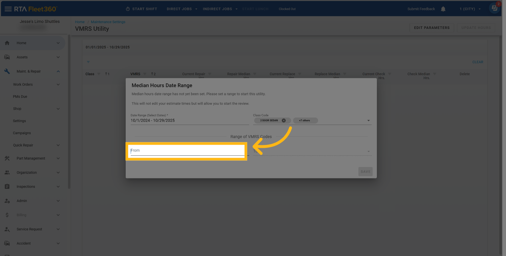Click the filter icon above the table

tap(88, 62)
